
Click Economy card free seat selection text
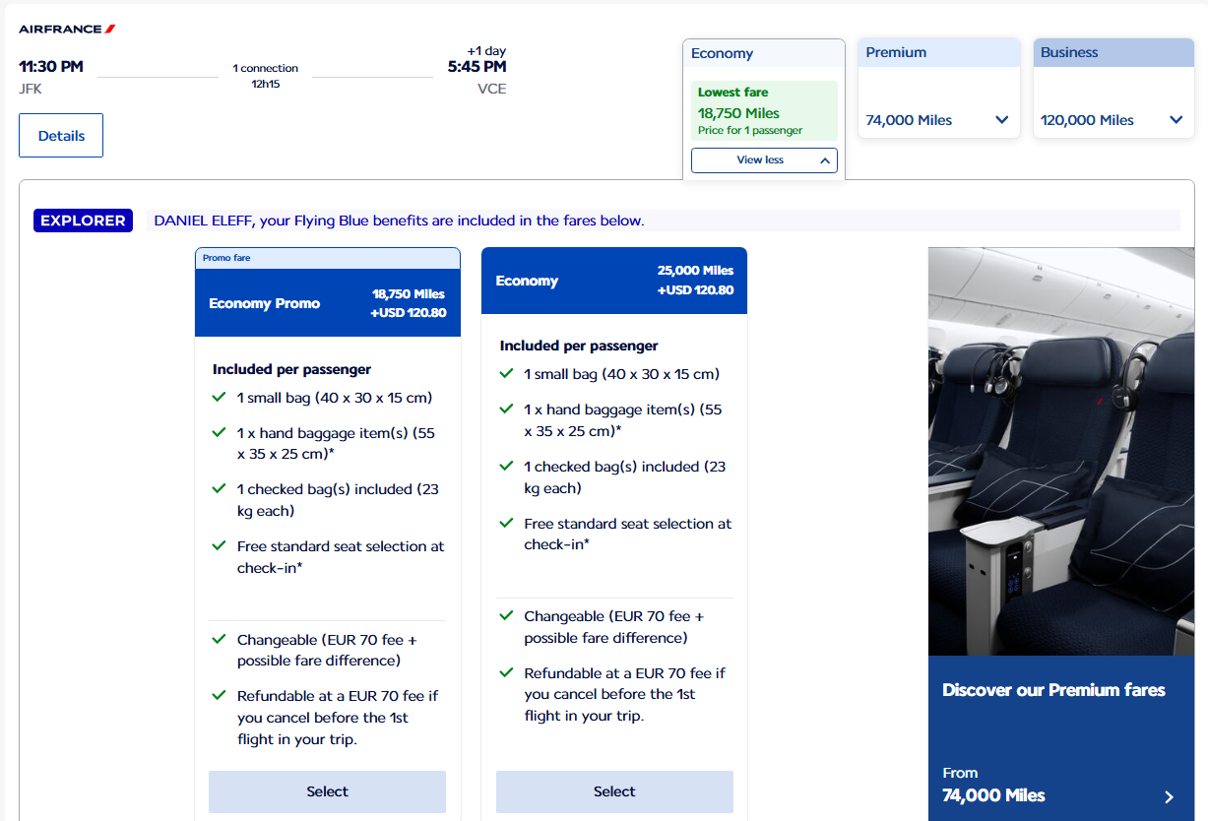(x=628, y=534)
